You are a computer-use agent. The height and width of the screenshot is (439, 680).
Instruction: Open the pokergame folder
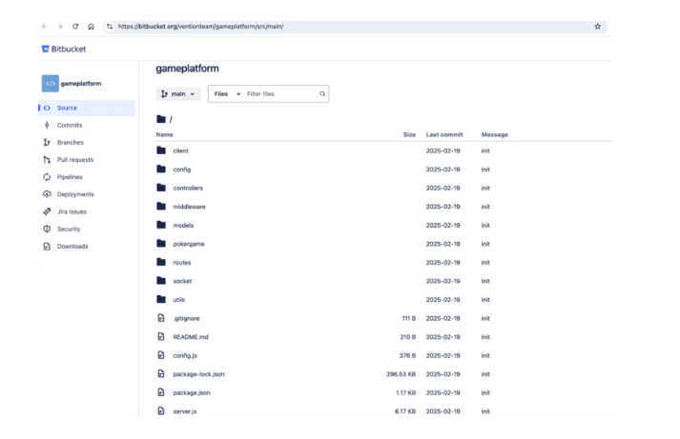pyautogui.click(x=188, y=244)
